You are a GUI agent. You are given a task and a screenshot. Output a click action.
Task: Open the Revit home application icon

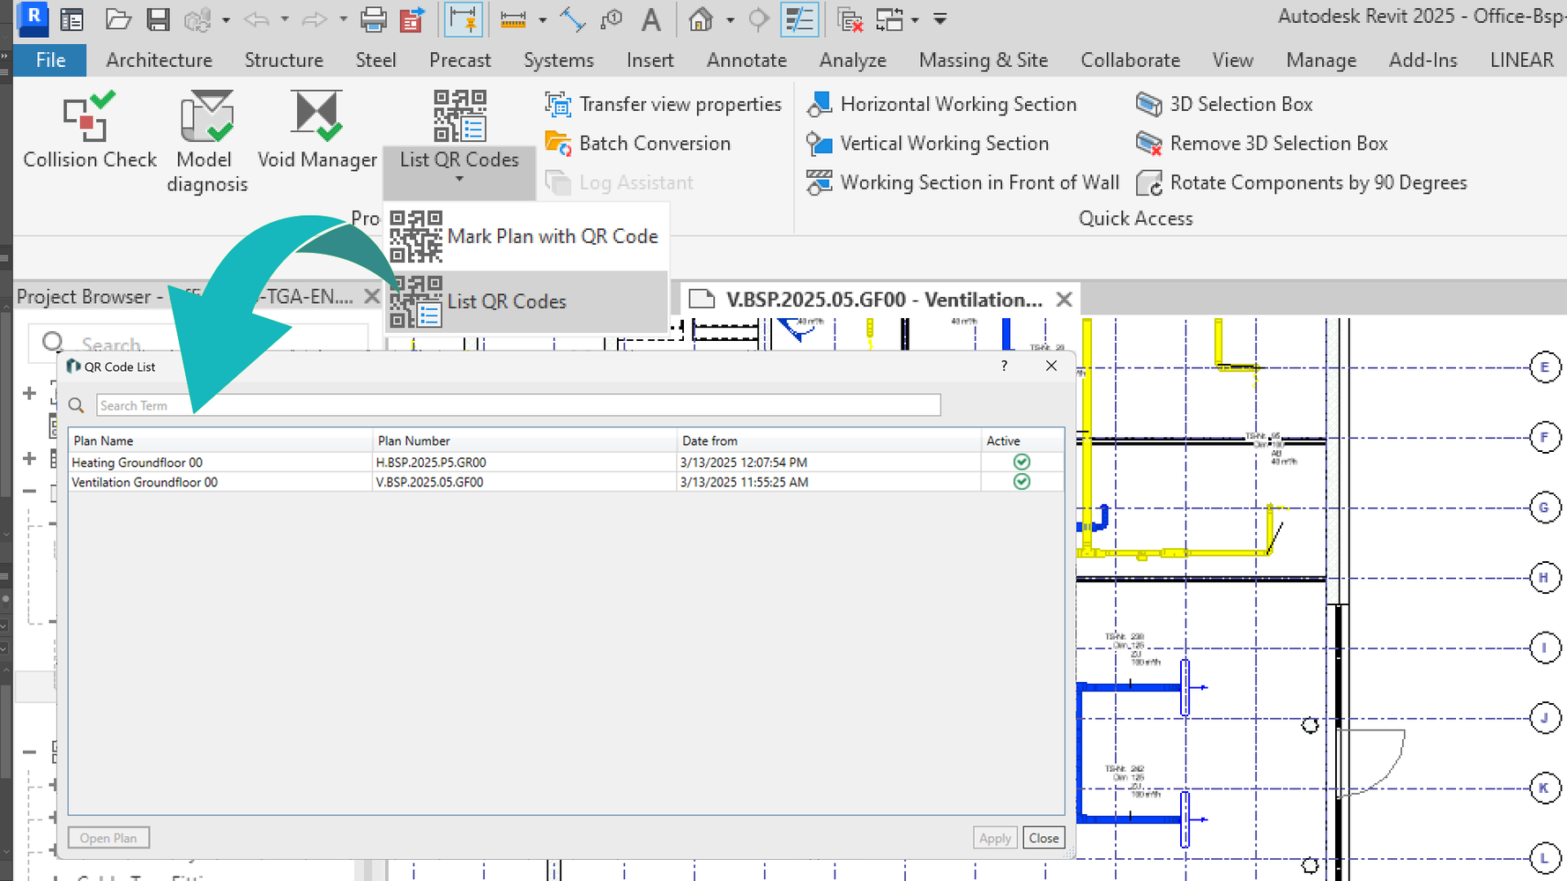[x=33, y=17]
